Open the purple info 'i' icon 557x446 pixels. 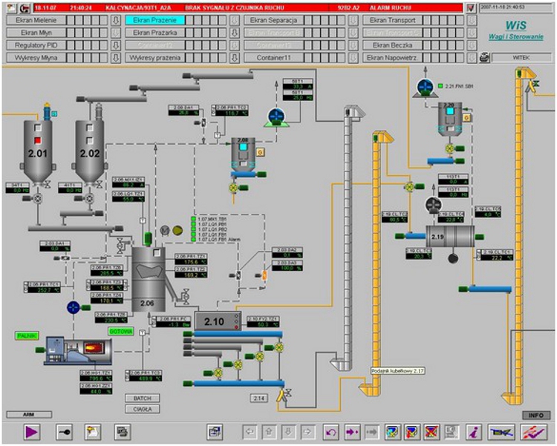(474, 432)
